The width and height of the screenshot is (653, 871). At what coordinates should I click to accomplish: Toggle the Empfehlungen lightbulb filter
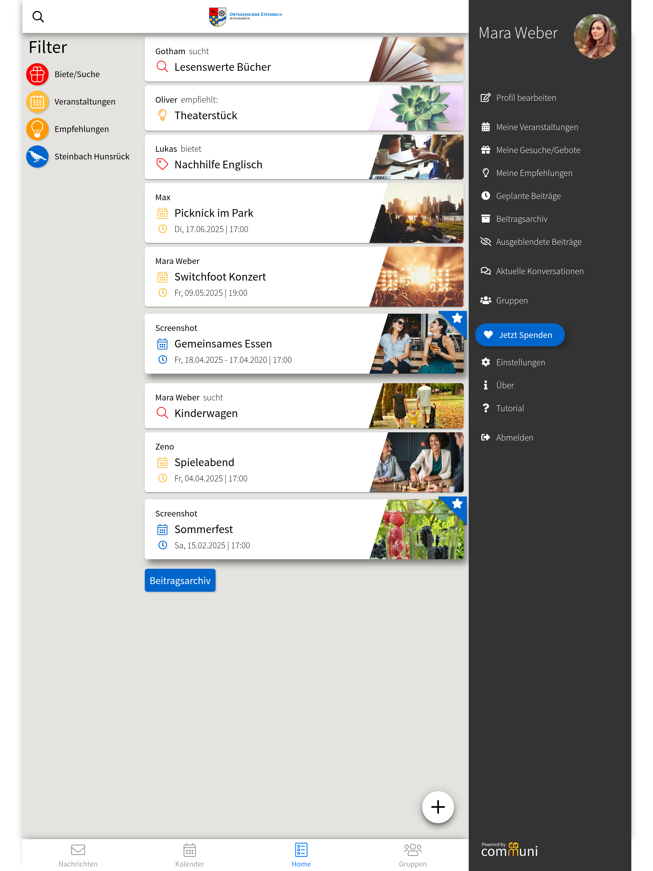[x=37, y=129]
